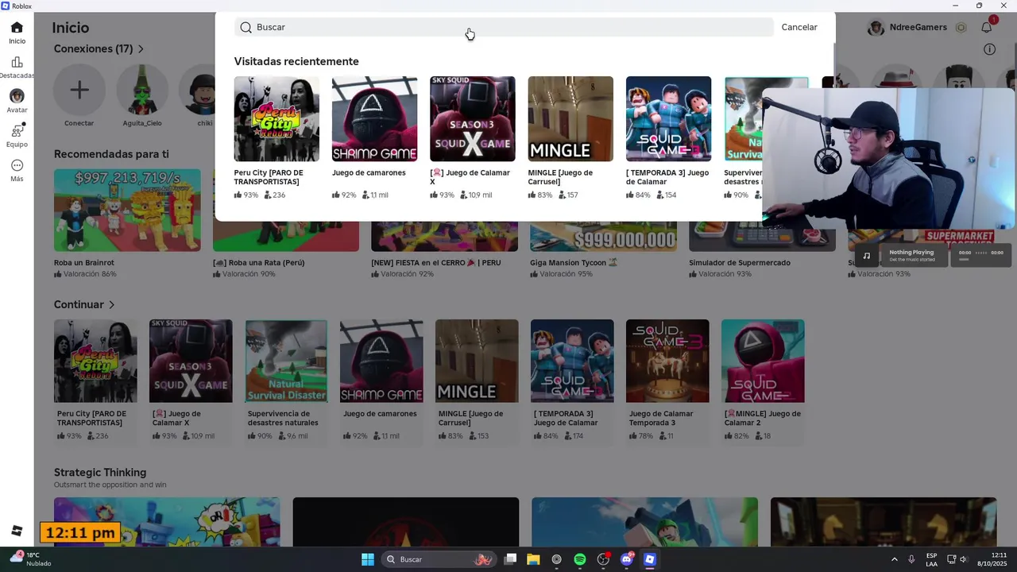Screen dimensions: 1017x572
Task: Open Juego de camarones in recent visits
Action: tap(374, 119)
